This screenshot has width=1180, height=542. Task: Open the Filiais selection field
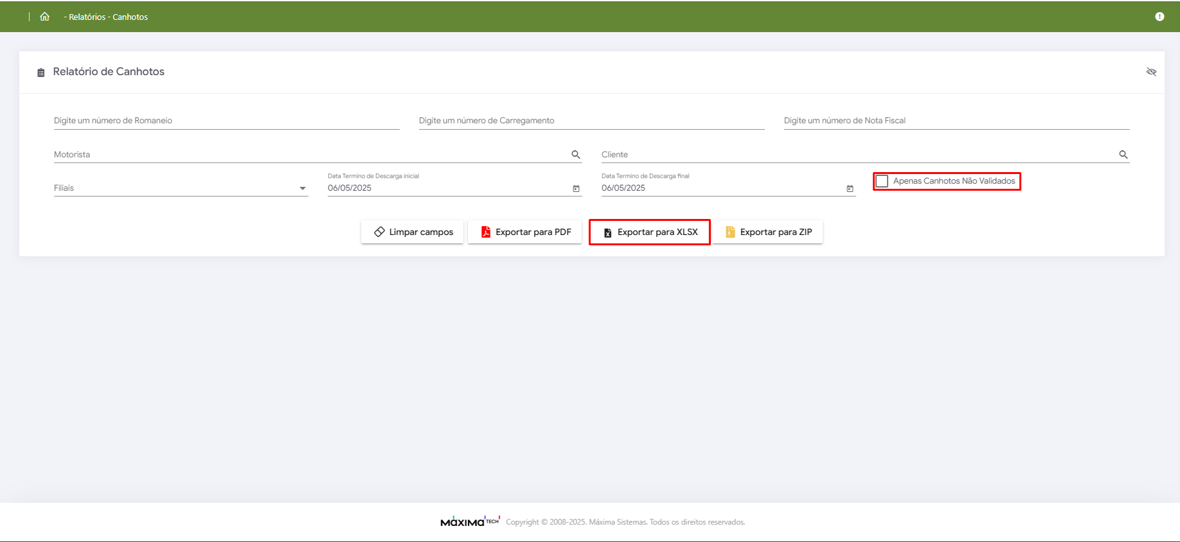pyautogui.click(x=174, y=188)
